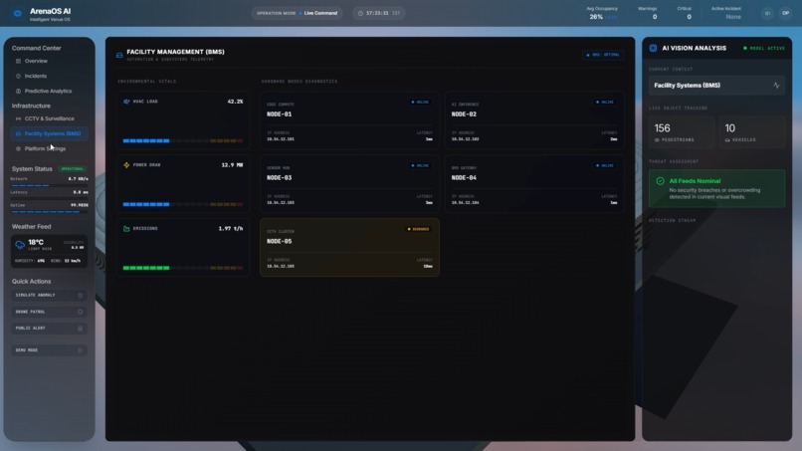Open the Incidents page
This screenshot has height=451, width=802.
pyautogui.click(x=35, y=76)
